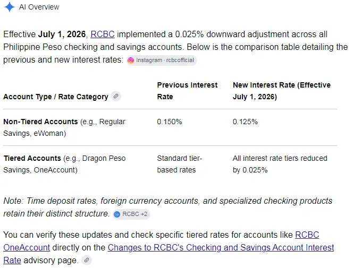The image size is (353, 268).
Task: Click the rcbcofficial source label
Action: [180, 60]
